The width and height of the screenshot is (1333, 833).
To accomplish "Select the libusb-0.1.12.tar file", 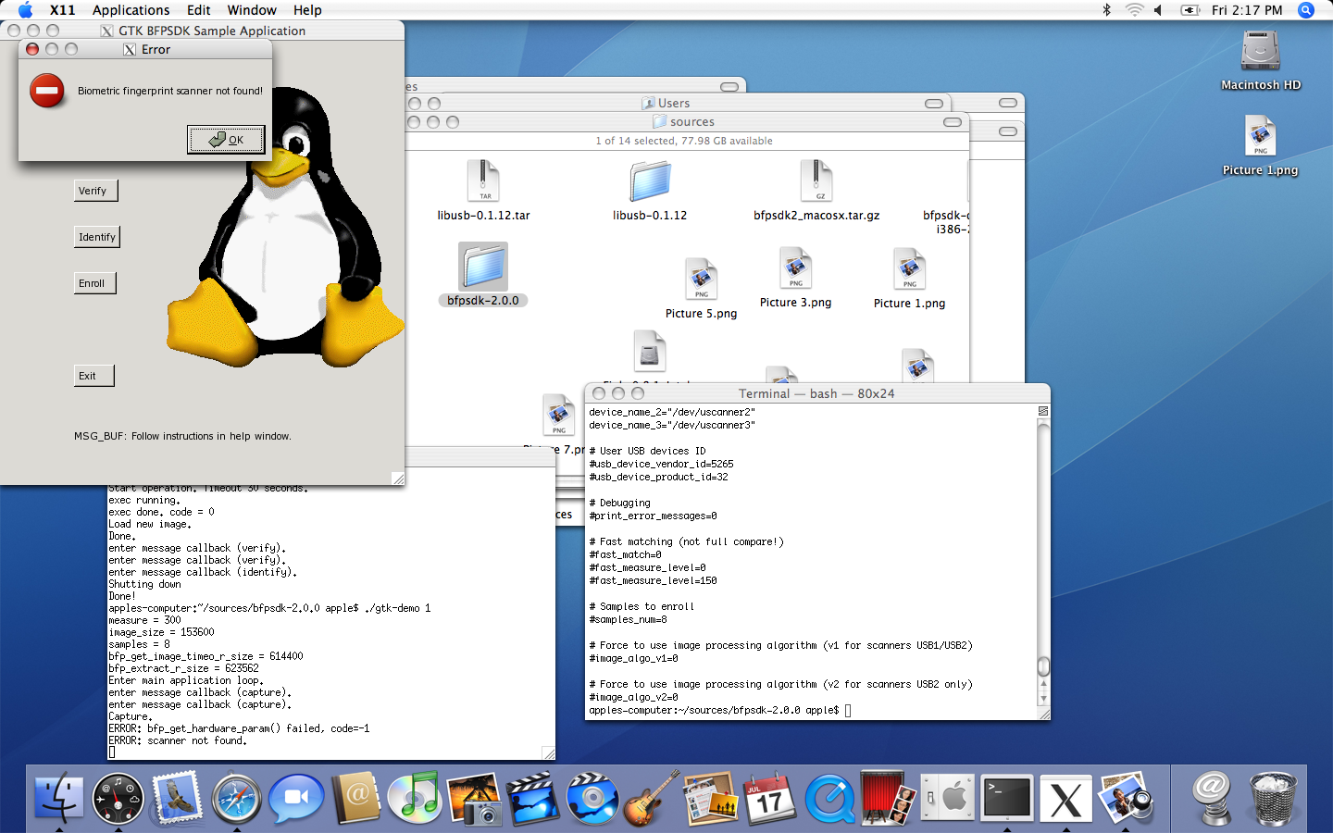I will [x=483, y=182].
